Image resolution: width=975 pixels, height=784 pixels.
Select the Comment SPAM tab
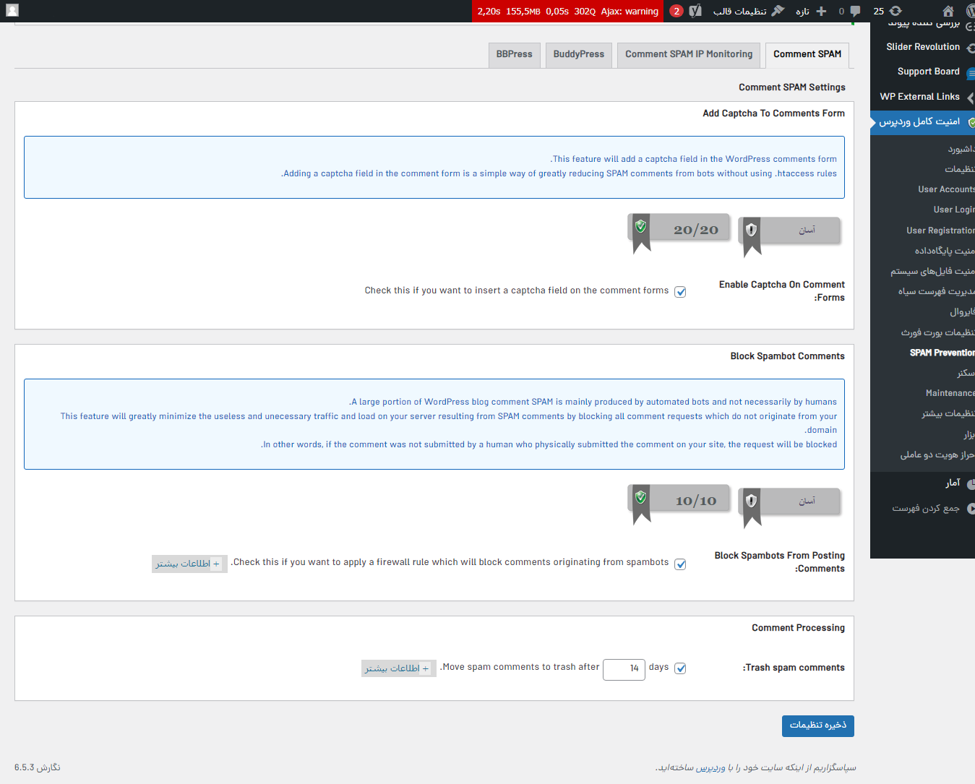click(x=807, y=55)
